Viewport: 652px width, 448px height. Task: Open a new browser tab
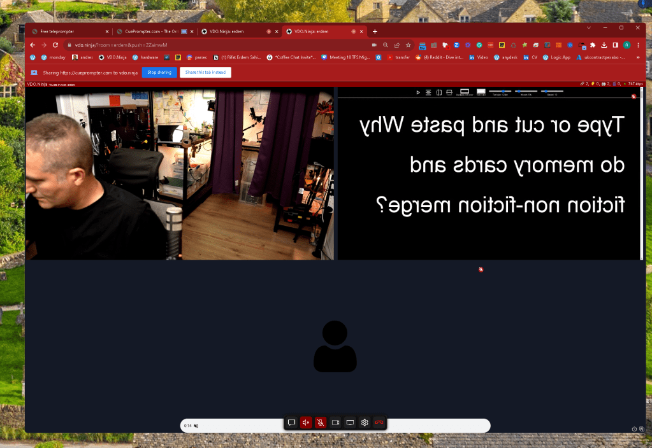click(x=375, y=32)
